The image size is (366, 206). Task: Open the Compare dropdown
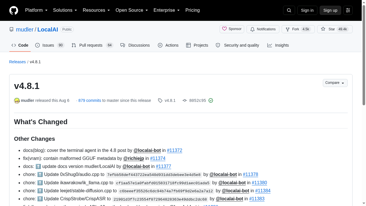click(x=335, y=83)
